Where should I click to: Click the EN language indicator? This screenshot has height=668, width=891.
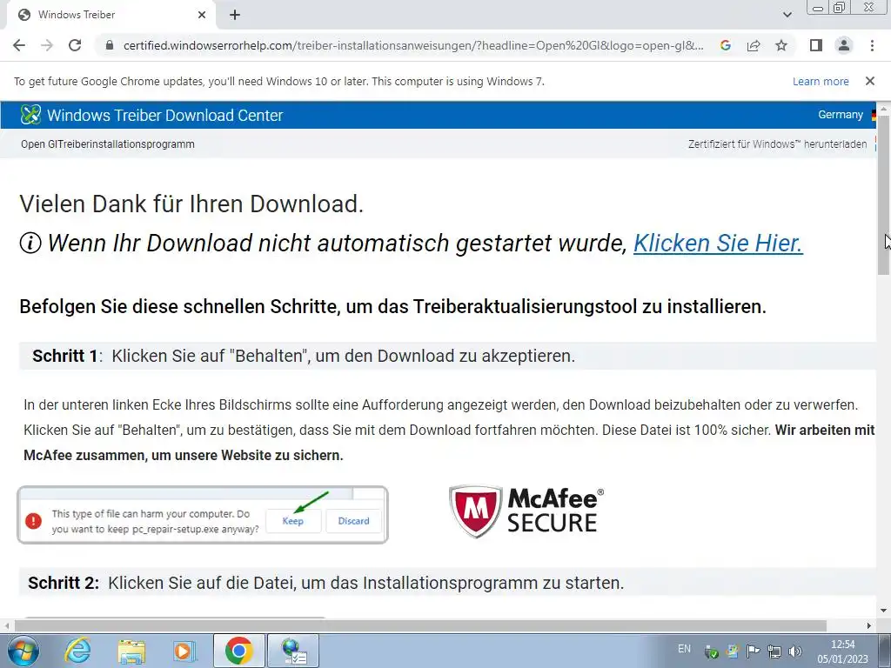pos(684,649)
